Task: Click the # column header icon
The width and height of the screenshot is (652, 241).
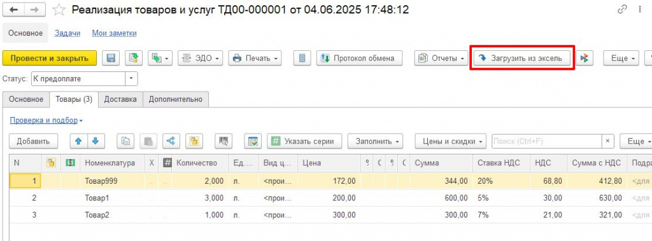Action: tap(167, 163)
